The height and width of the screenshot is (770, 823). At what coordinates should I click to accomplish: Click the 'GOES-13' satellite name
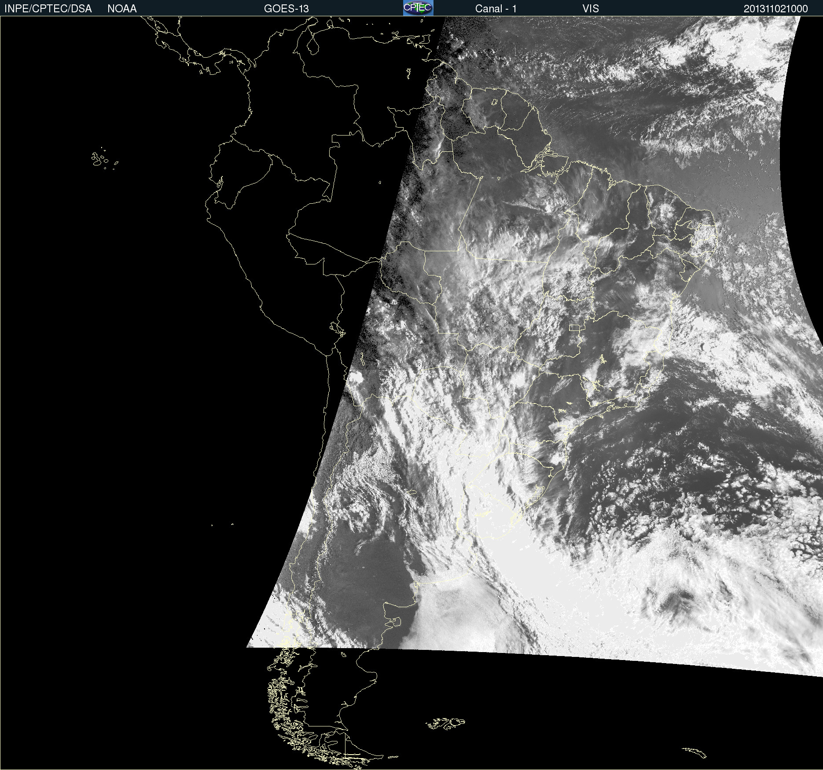coord(287,9)
